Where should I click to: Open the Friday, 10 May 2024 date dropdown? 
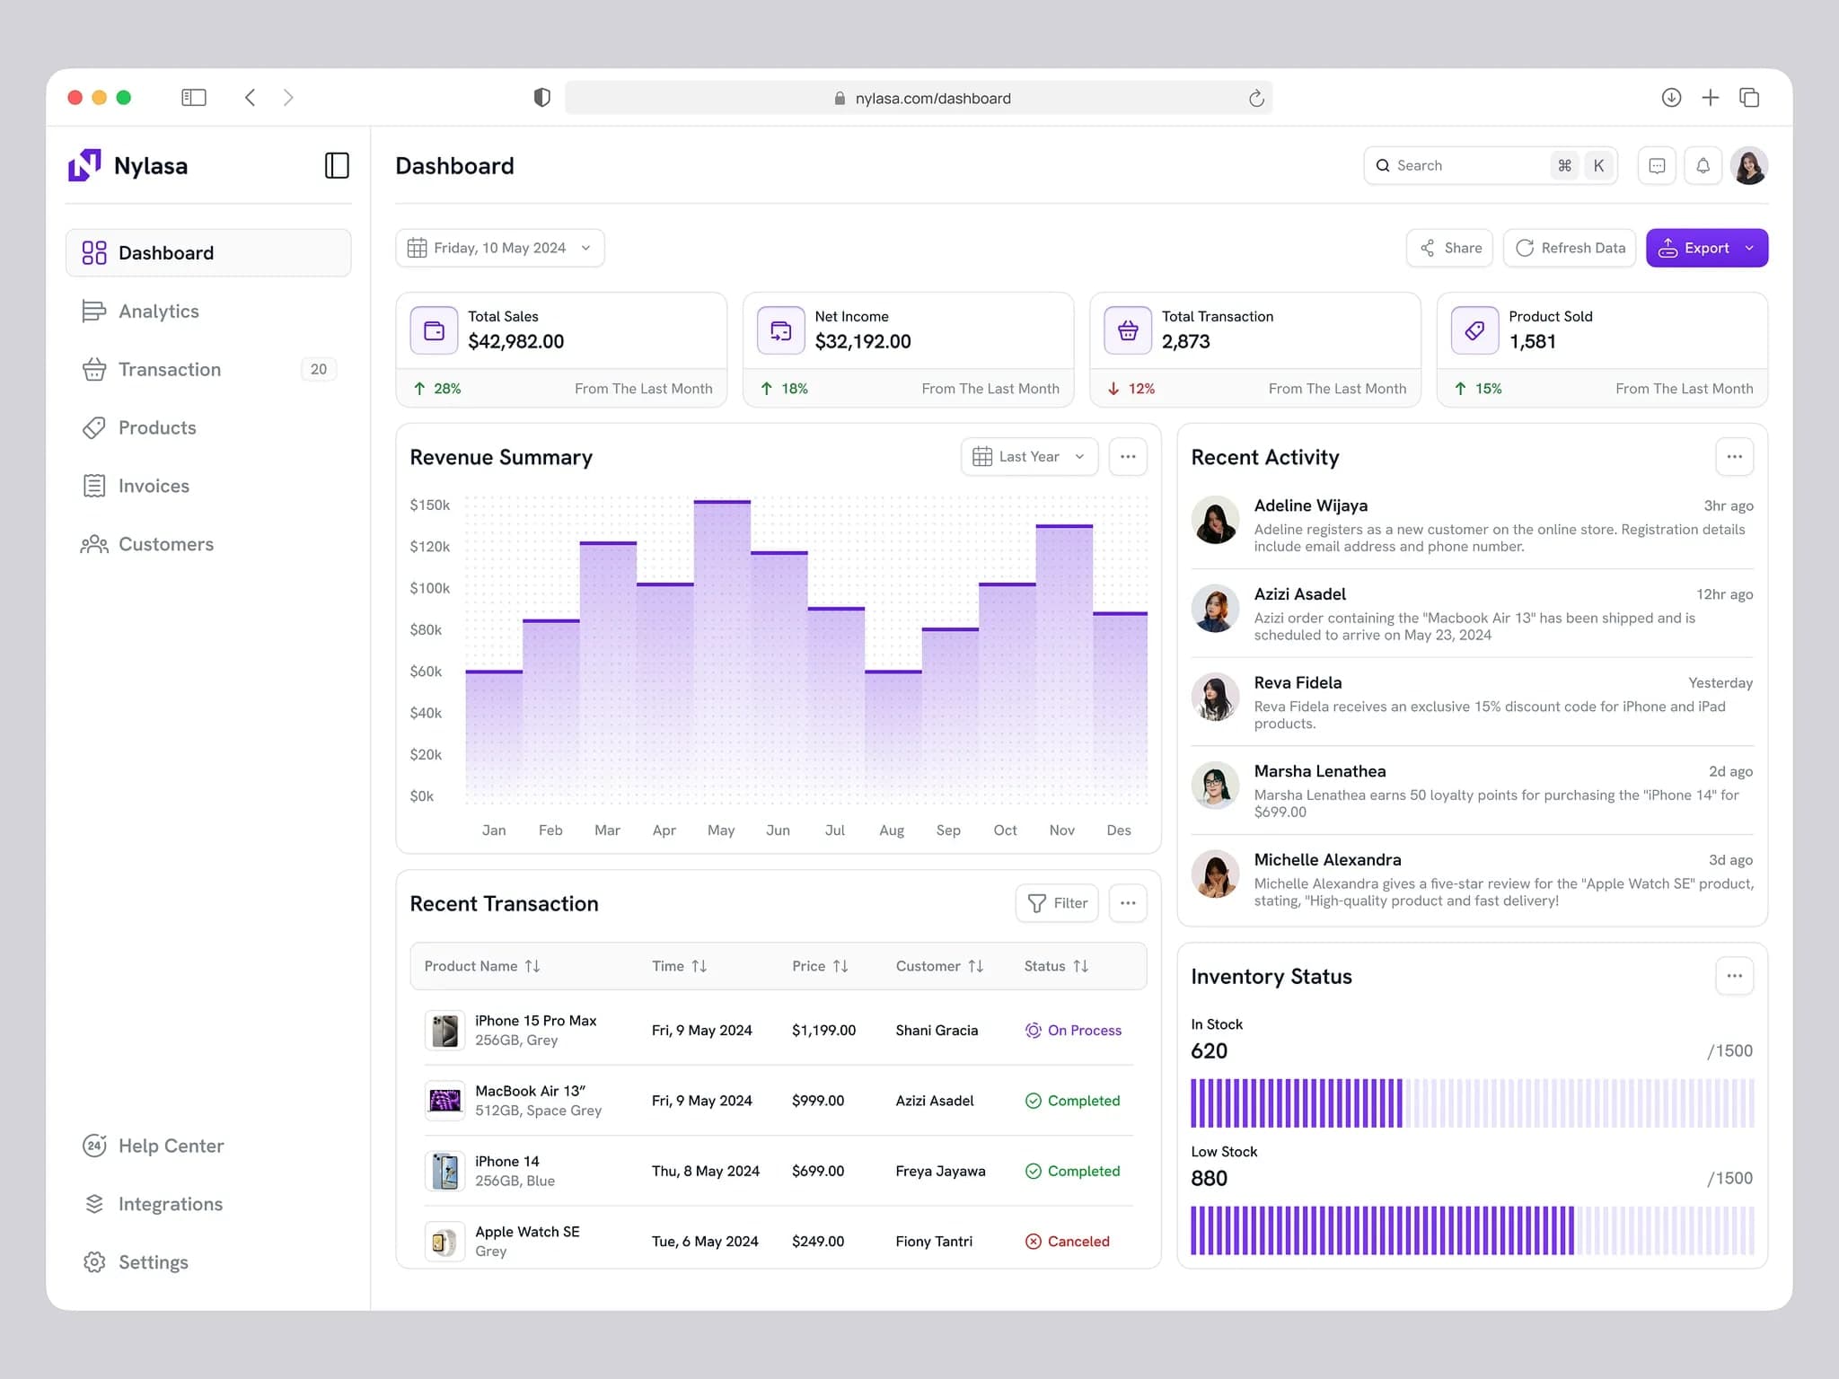[499, 248]
